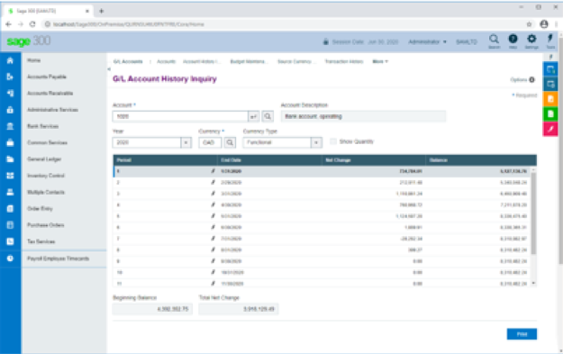Open the Currency Type dropdown
563x354 pixels.
click(316, 142)
